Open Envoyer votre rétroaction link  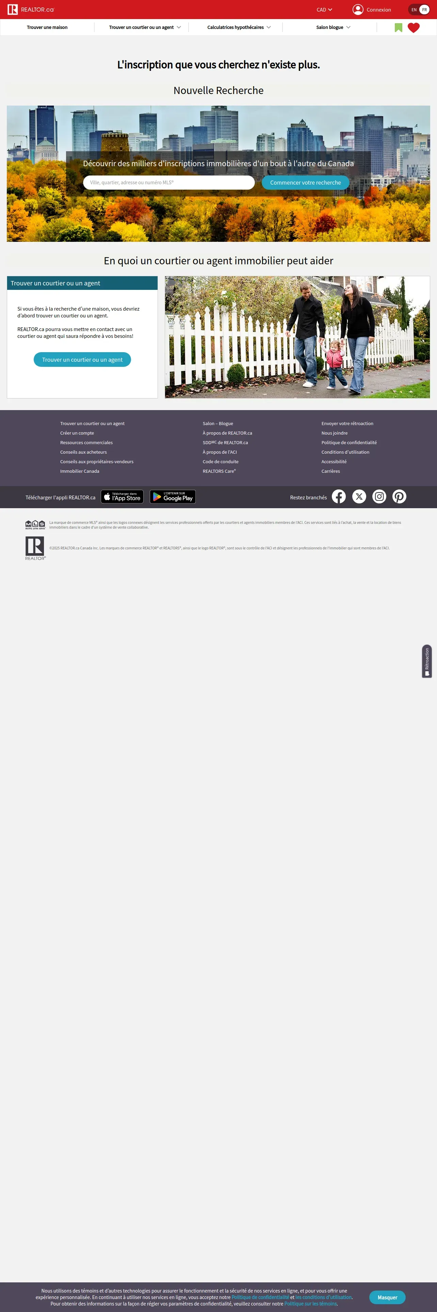347,424
